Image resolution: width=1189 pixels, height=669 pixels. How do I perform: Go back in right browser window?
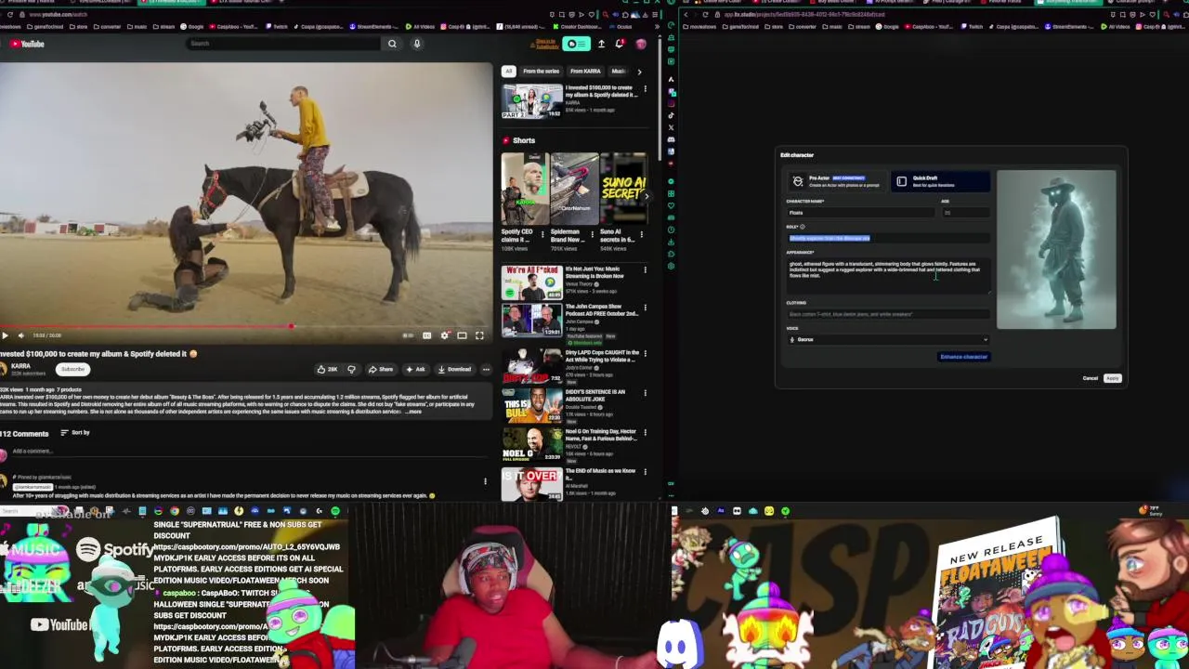pyautogui.click(x=686, y=15)
